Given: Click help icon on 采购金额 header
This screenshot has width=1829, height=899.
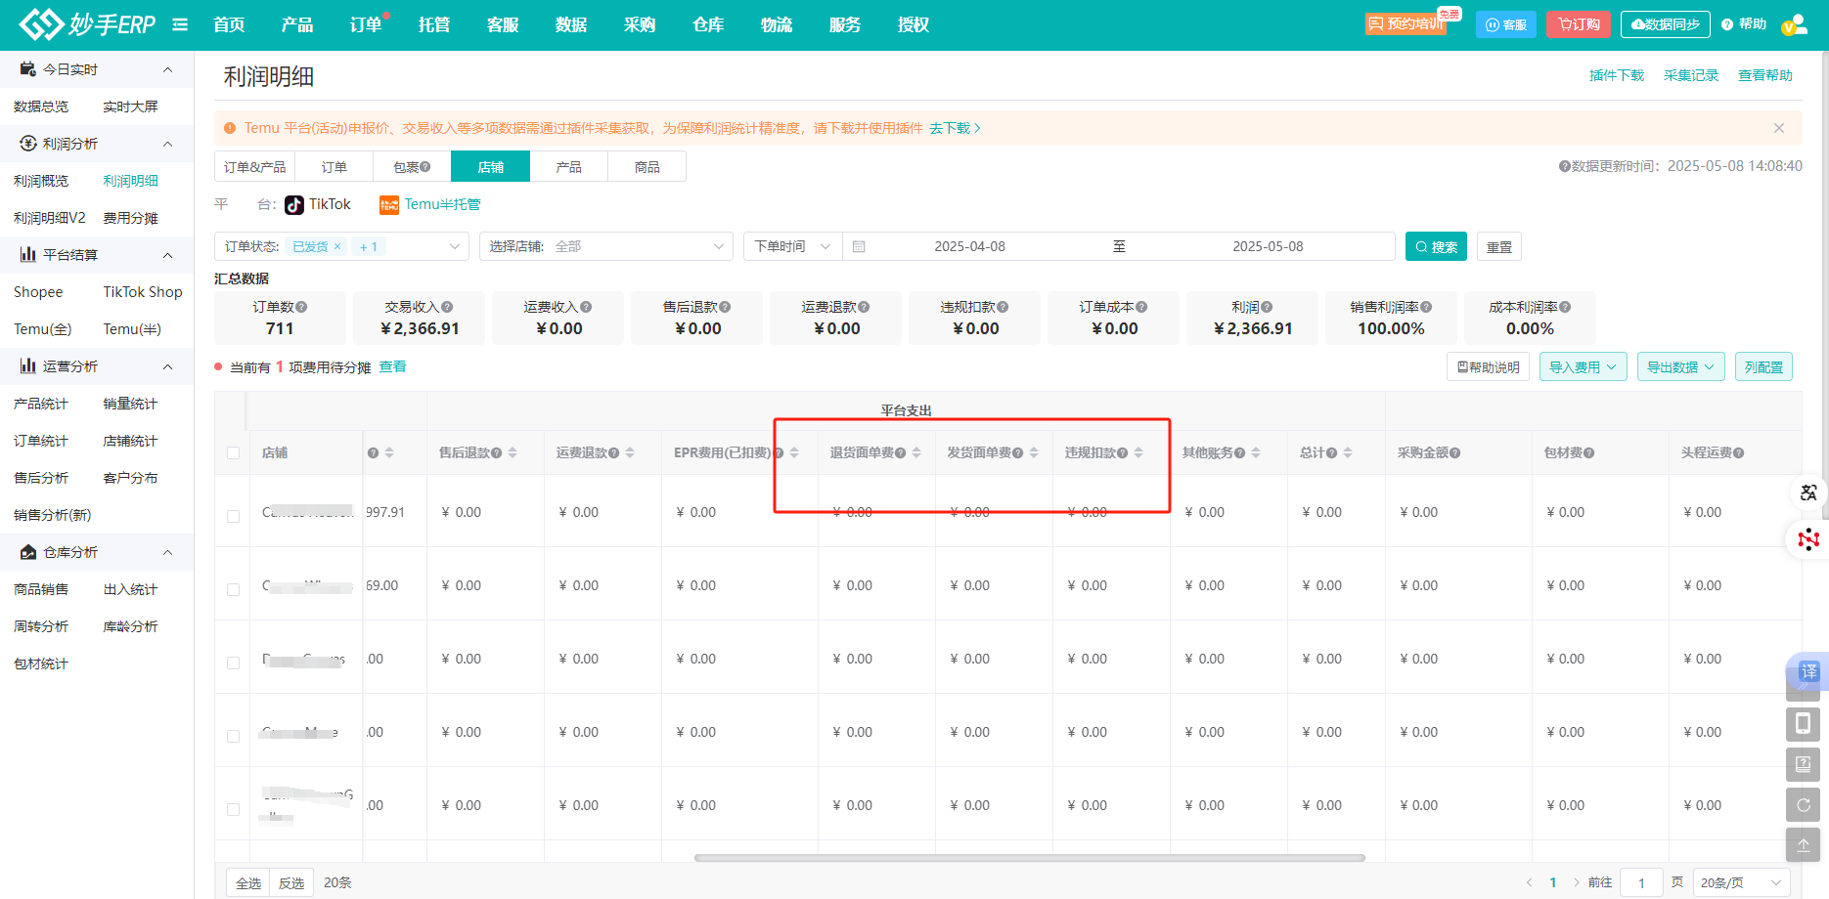Looking at the screenshot, I should coord(1455,452).
